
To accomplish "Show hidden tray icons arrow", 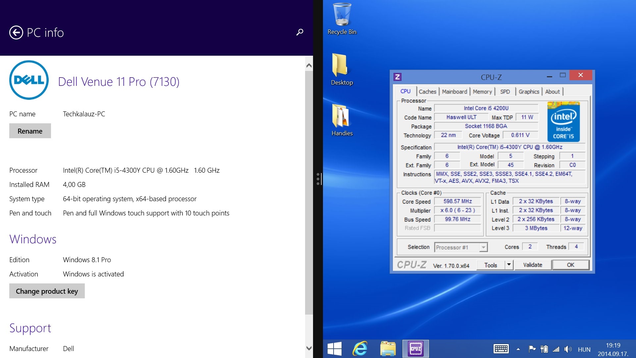I will click(518, 349).
